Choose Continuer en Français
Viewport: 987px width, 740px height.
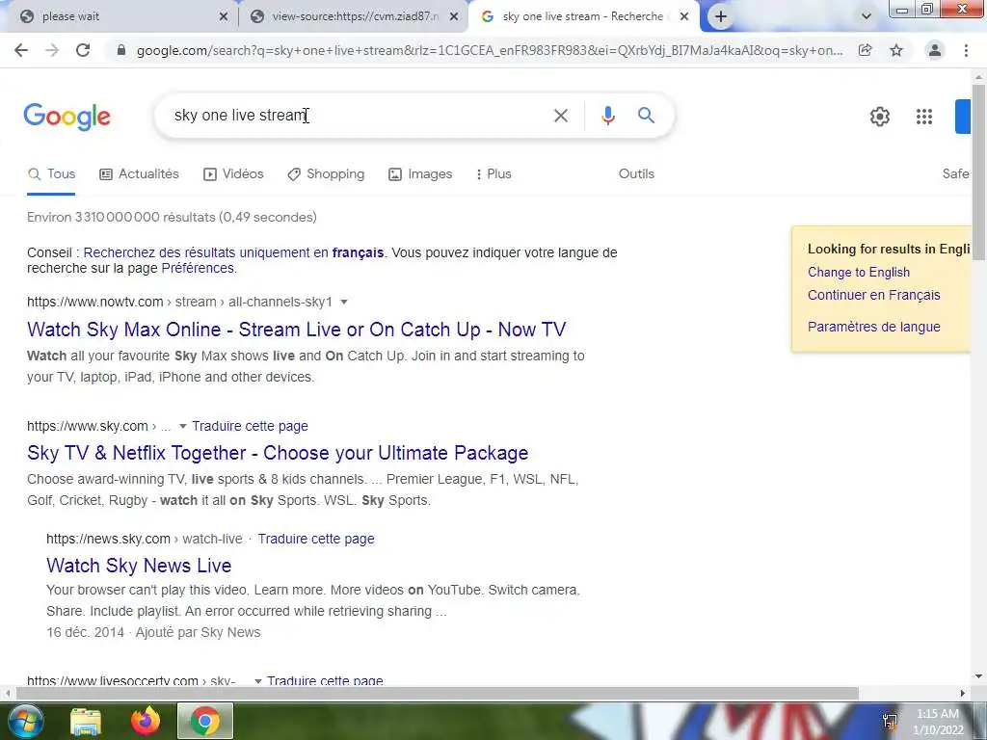pyautogui.click(x=873, y=295)
